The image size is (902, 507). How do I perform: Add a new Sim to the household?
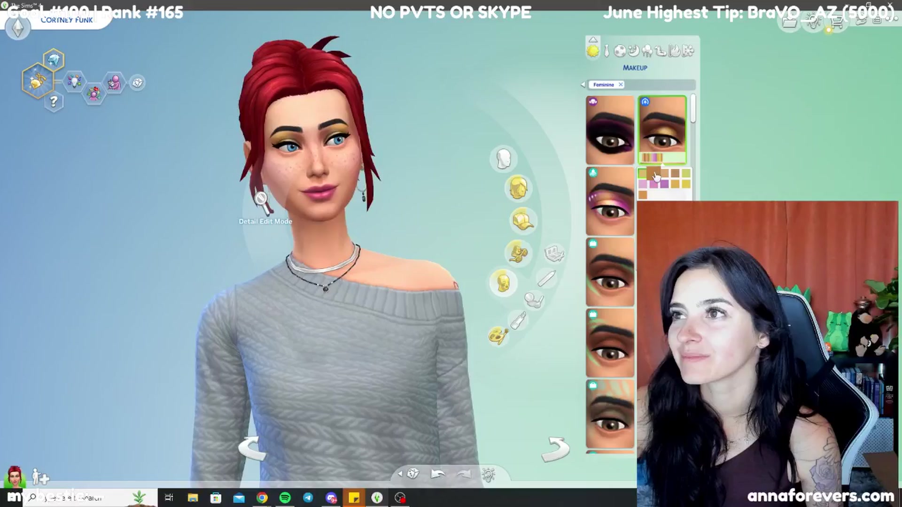(40, 477)
